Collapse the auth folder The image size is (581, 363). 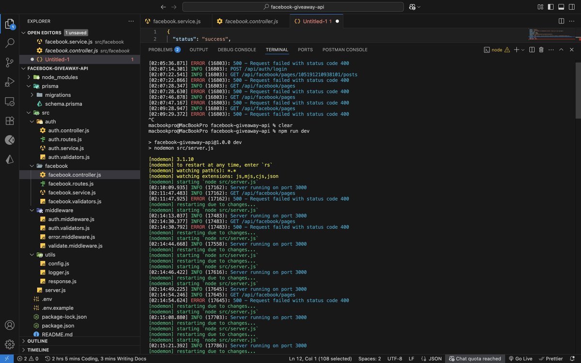click(32, 121)
